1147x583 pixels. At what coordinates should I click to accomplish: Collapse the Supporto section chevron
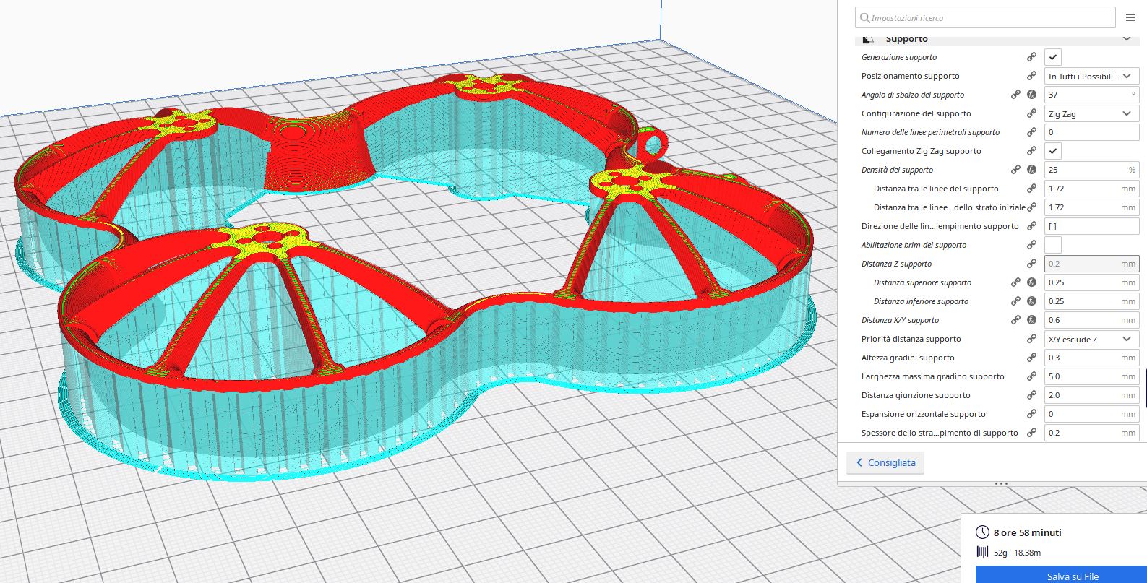(1127, 39)
